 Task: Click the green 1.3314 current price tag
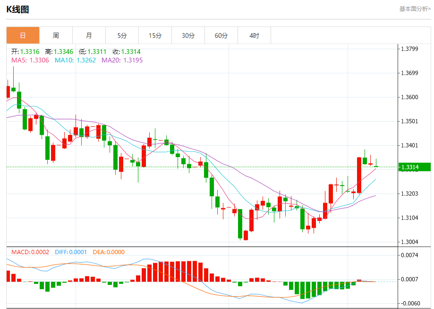point(415,167)
